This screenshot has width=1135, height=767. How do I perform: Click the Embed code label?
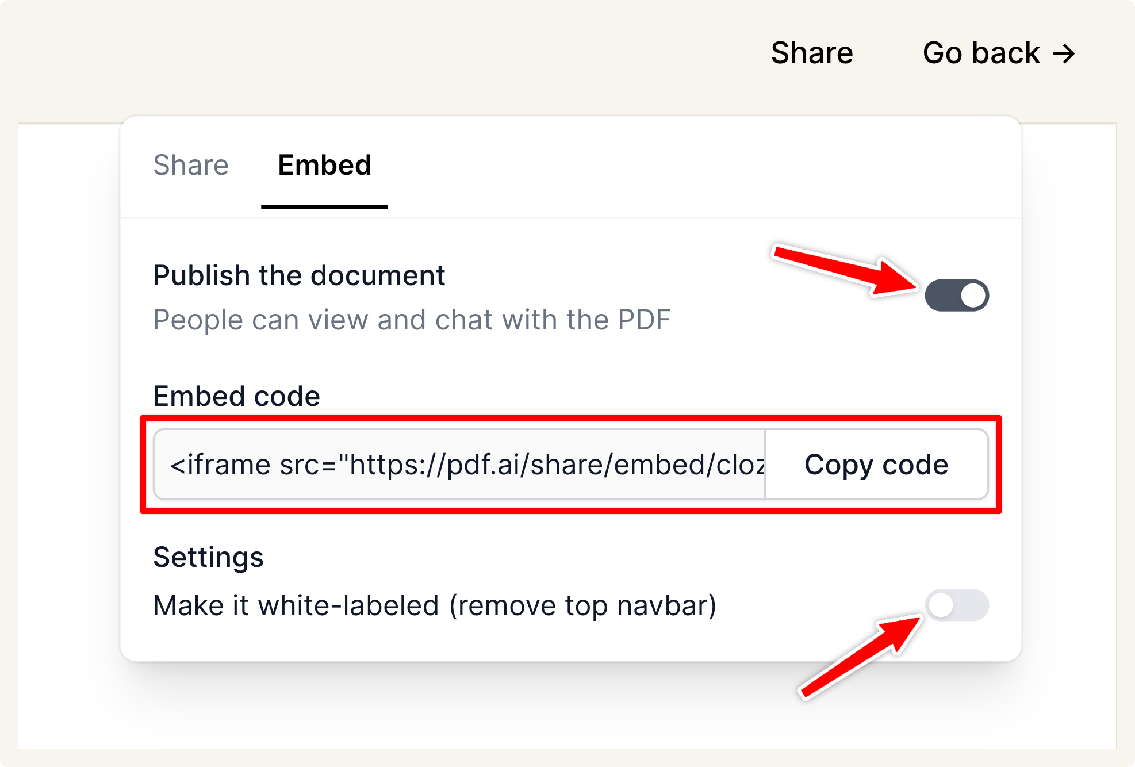click(236, 396)
